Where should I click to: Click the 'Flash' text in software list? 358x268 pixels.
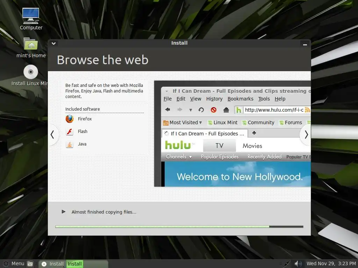(x=83, y=132)
